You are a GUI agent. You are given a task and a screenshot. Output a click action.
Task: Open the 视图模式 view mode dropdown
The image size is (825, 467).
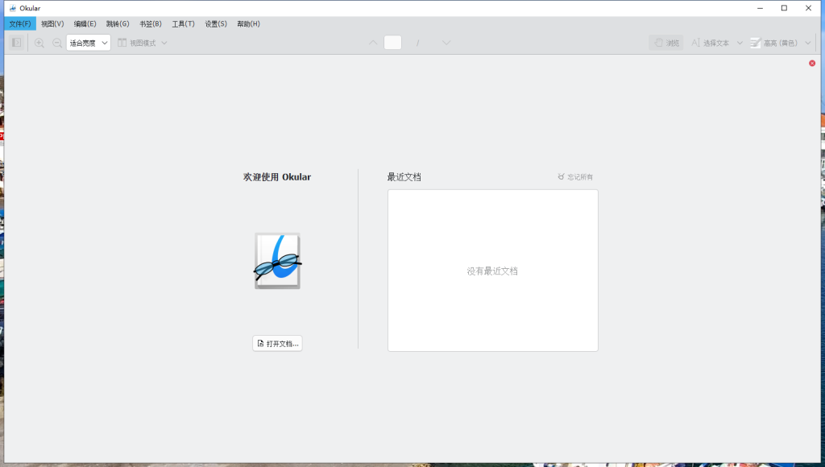(x=142, y=43)
